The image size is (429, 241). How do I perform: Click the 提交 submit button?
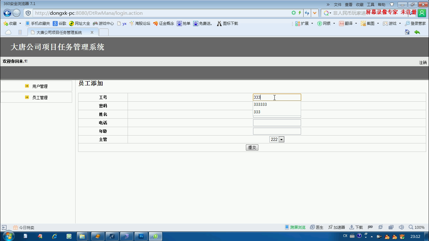point(252,147)
